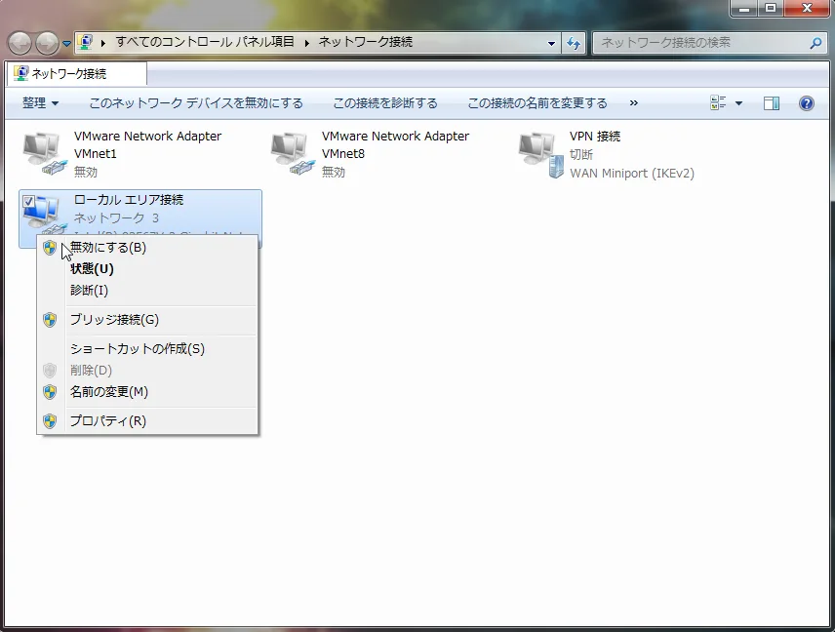This screenshot has width=835, height=632.
Task: Click WAN Miniport (IKEv2) text
Action: pos(632,173)
